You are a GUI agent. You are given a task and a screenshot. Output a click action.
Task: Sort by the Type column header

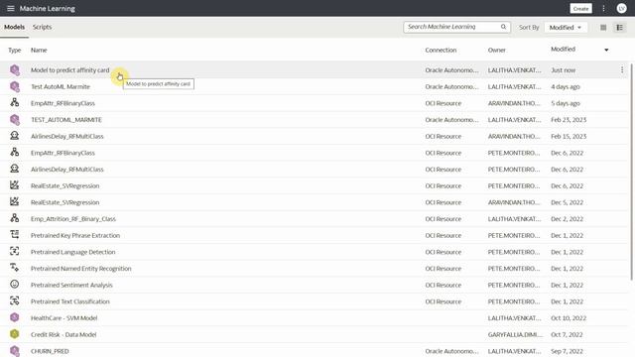point(14,50)
